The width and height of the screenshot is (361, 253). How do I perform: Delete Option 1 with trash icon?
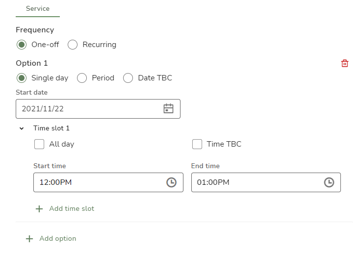(x=344, y=63)
